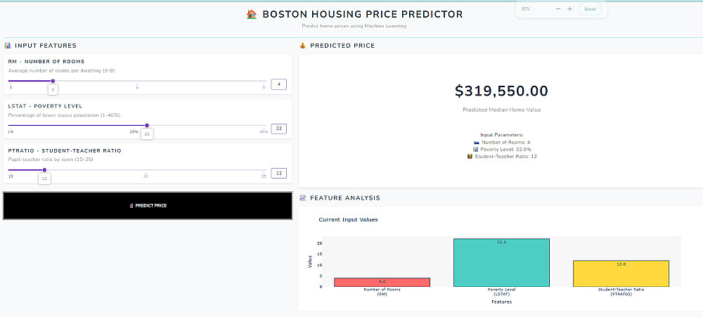
Task: Focus the poverty level input showing 22
Action: (x=278, y=129)
